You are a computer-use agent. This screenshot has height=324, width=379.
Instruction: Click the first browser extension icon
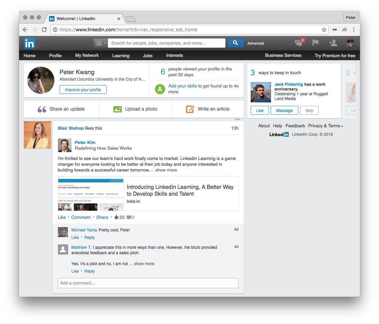click(334, 30)
